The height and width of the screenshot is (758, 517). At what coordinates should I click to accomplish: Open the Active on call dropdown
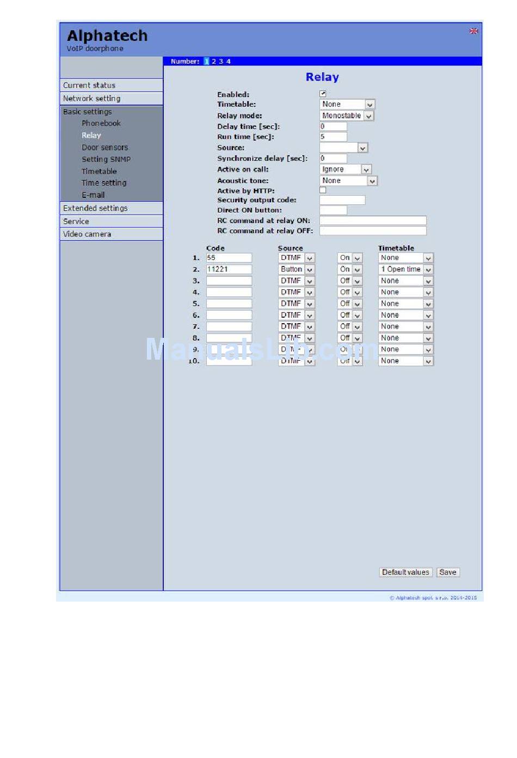click(346, 169)
